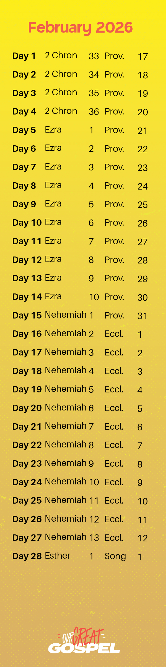Select the Prov. text on Day 15 row

tap(114, 315)
